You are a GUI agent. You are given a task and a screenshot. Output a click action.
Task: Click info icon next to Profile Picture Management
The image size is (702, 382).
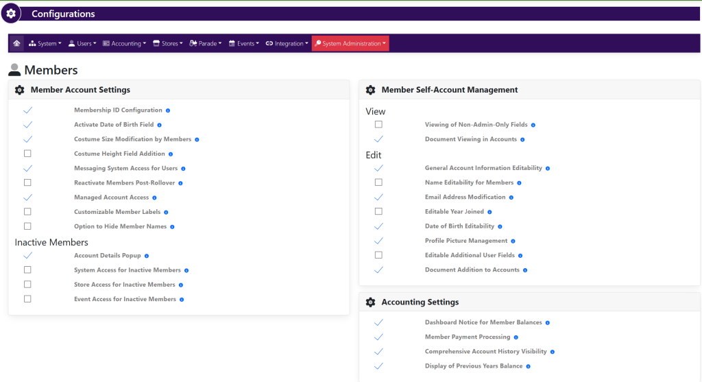(513, 241)
